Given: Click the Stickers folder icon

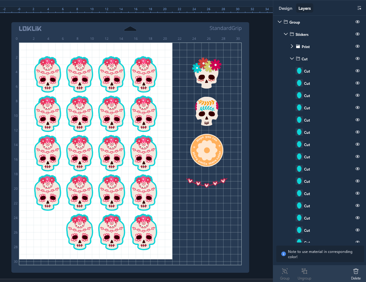Looking at the screenshot, I should [x=292, y=34].
